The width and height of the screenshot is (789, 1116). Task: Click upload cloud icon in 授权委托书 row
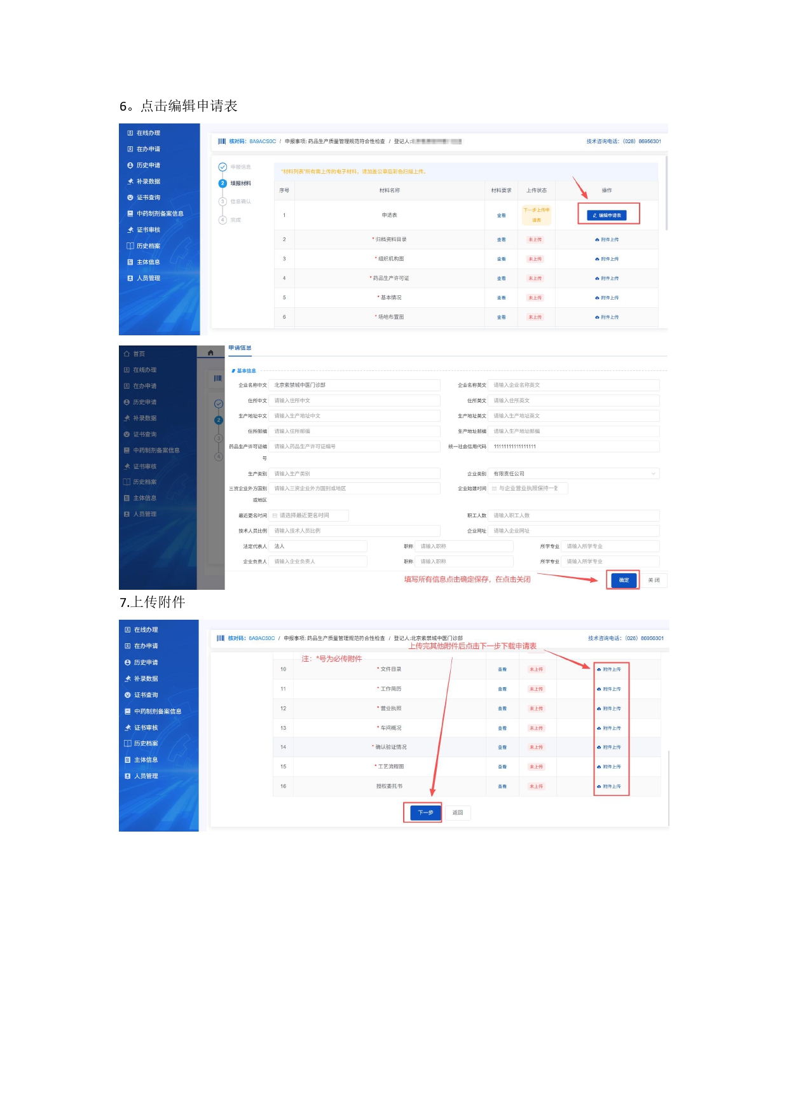599,786
